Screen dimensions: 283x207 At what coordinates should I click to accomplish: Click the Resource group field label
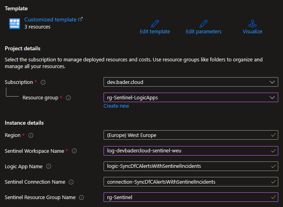(x=40, y=98)
